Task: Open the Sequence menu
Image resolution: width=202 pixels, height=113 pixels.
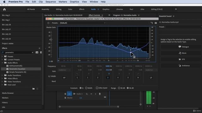Action: pos(50,2)
